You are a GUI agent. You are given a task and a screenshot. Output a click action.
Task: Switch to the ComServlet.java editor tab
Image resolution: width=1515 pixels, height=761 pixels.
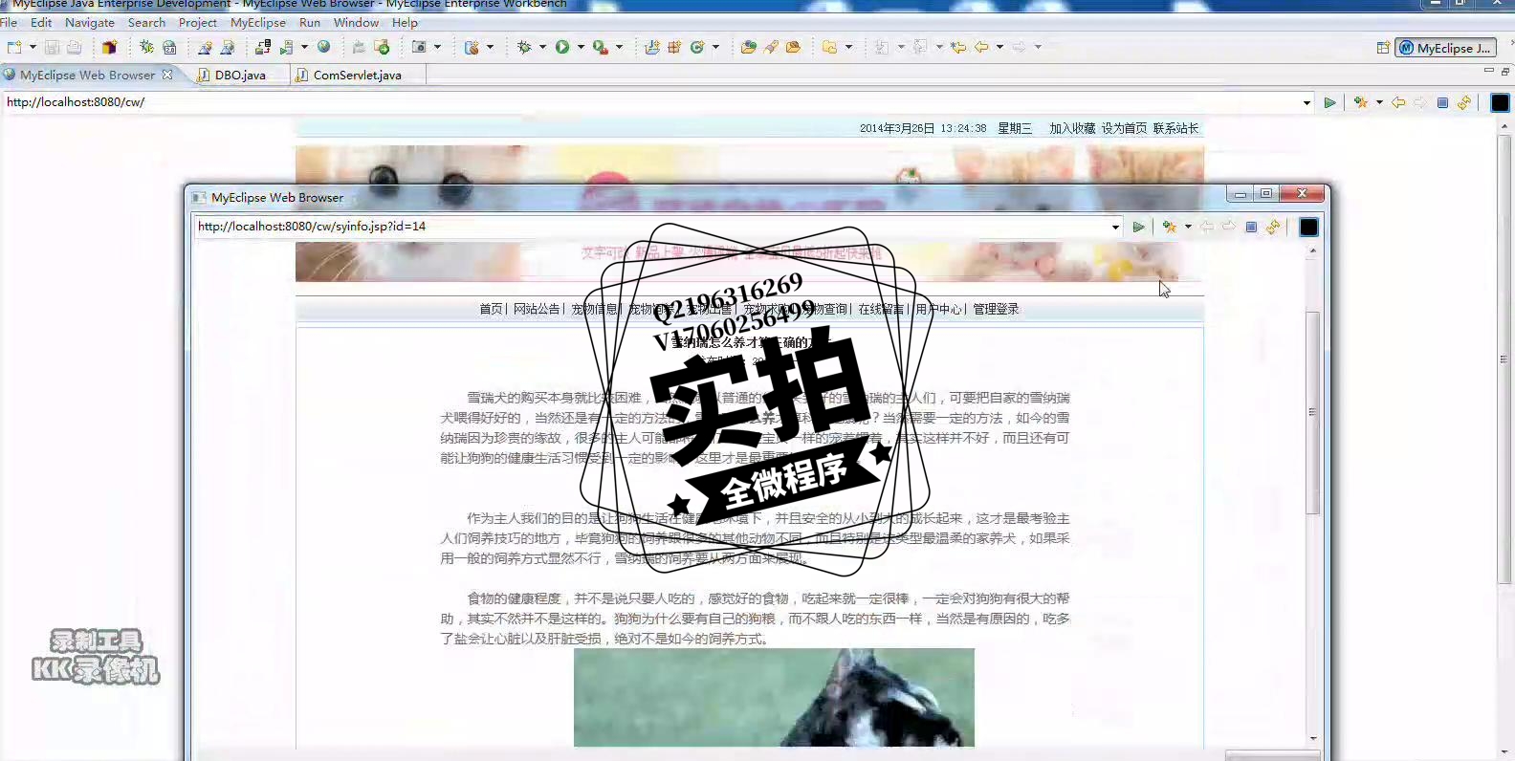point(357,75)
